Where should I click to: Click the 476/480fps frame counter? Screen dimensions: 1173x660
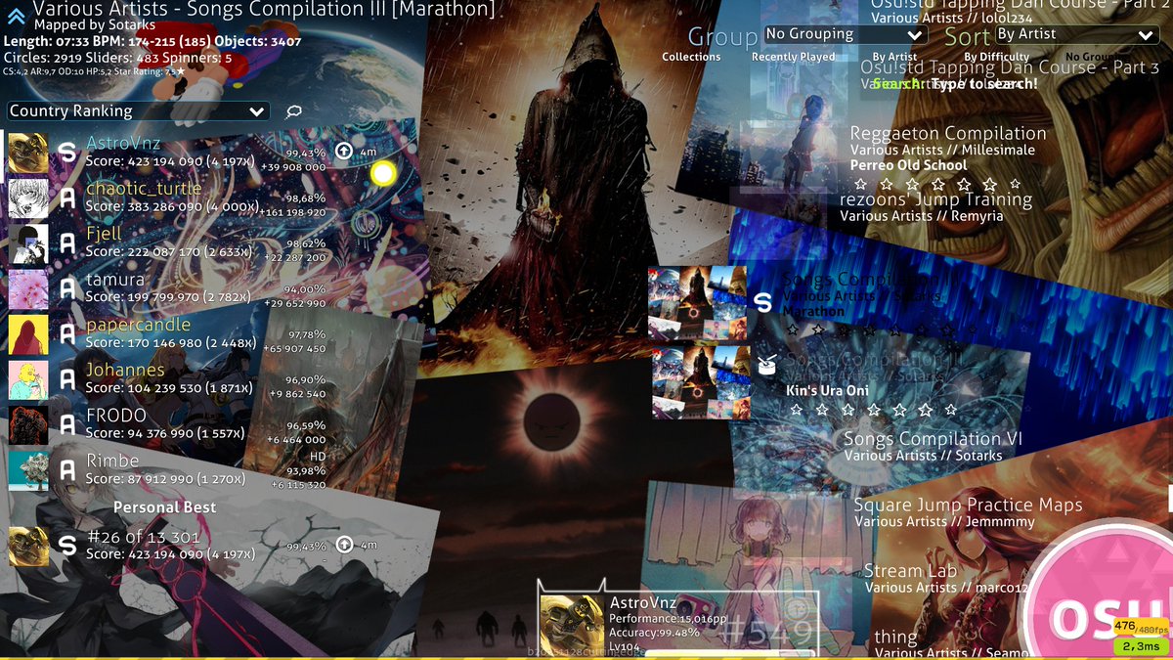click(x=1141, y=627)
